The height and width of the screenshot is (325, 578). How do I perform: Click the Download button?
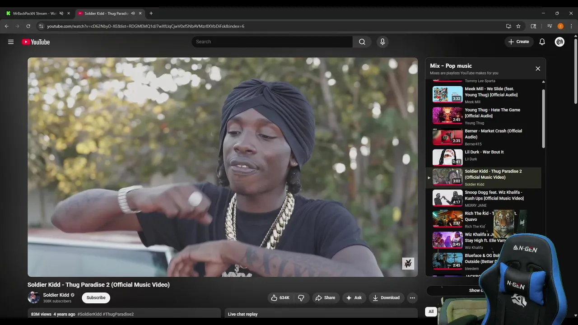click(386, 298)
